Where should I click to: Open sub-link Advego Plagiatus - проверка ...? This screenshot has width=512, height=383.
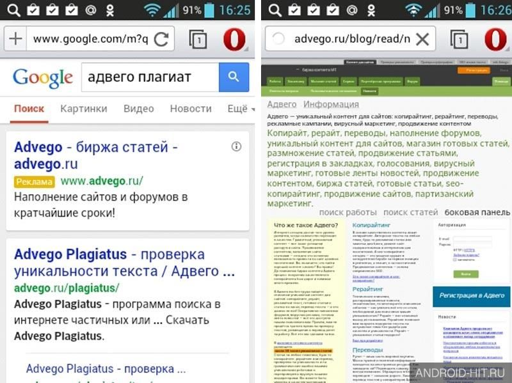[106, 369]
